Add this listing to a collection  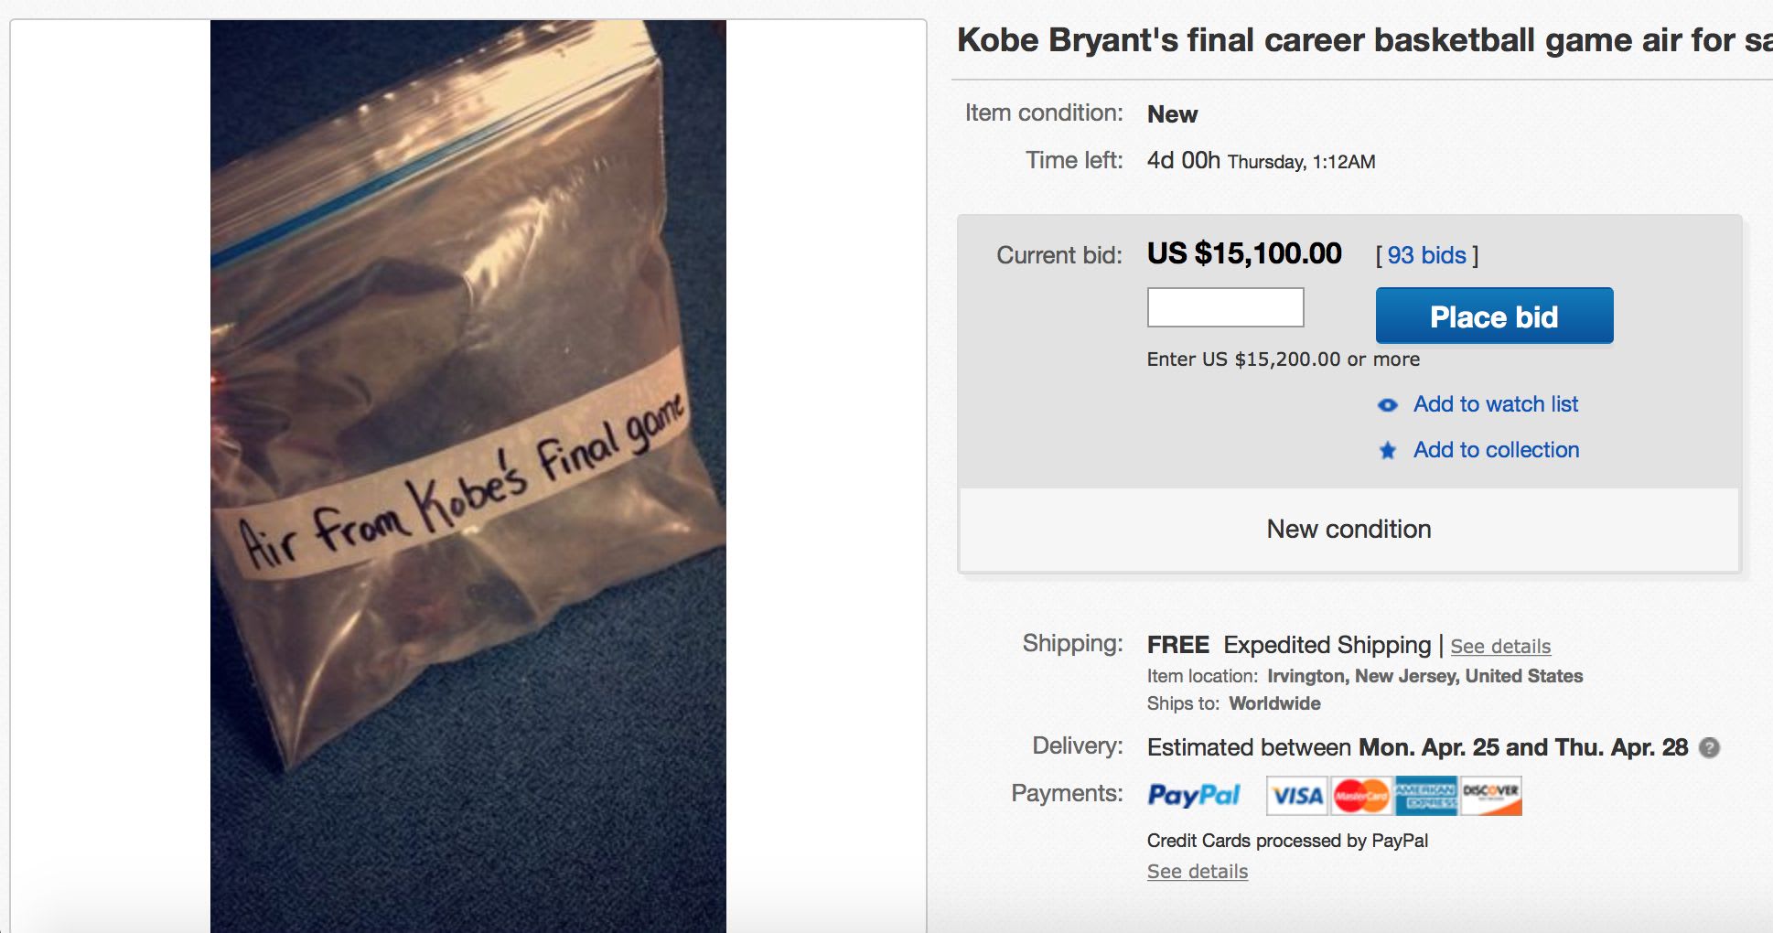1495,450
